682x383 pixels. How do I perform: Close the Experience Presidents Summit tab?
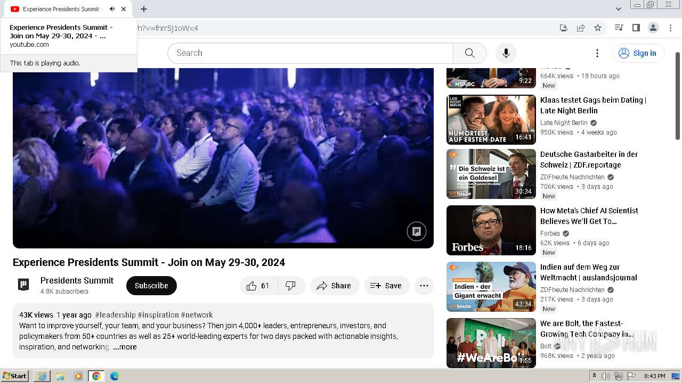124,9
